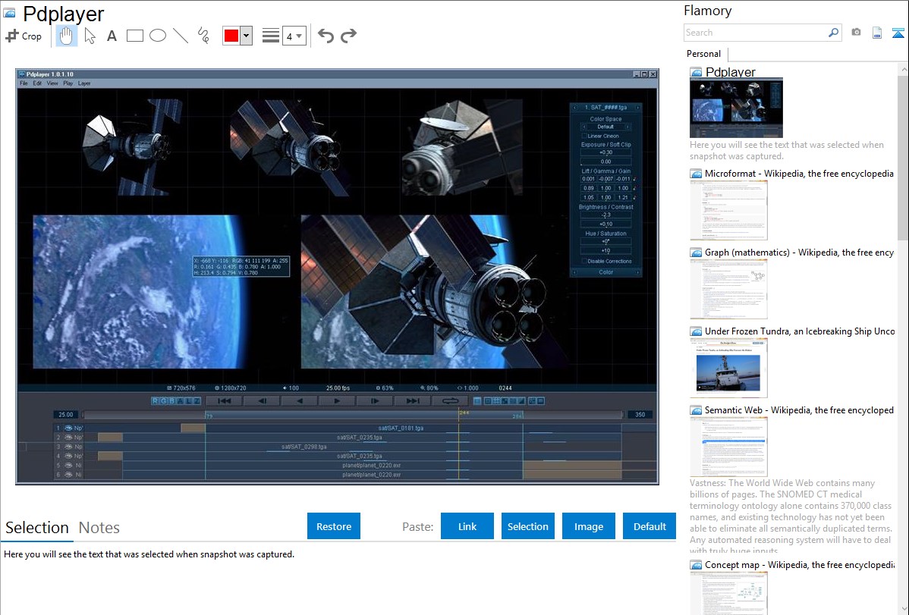This screenshot has height=615, width=909.
Task: Click the camera snapshot icon
Action: click(x=856, y=33)
